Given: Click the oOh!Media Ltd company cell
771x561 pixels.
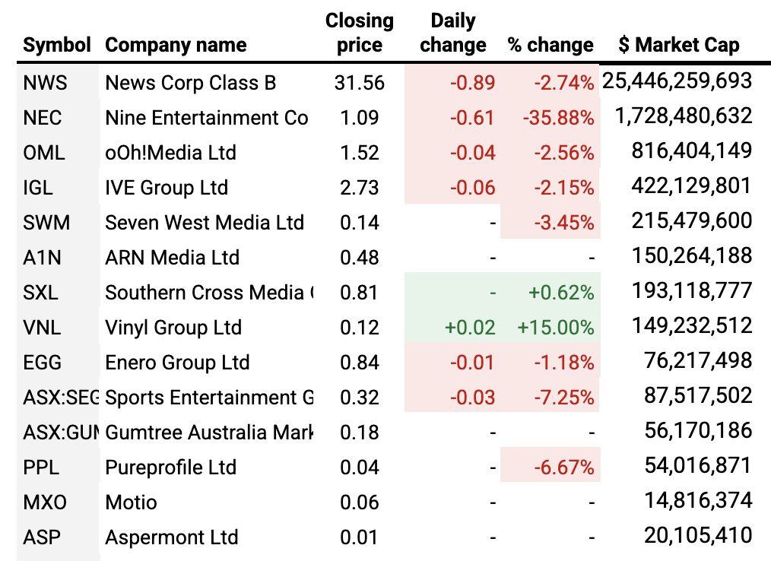Looking at the screenshot, I should point(170,153).
